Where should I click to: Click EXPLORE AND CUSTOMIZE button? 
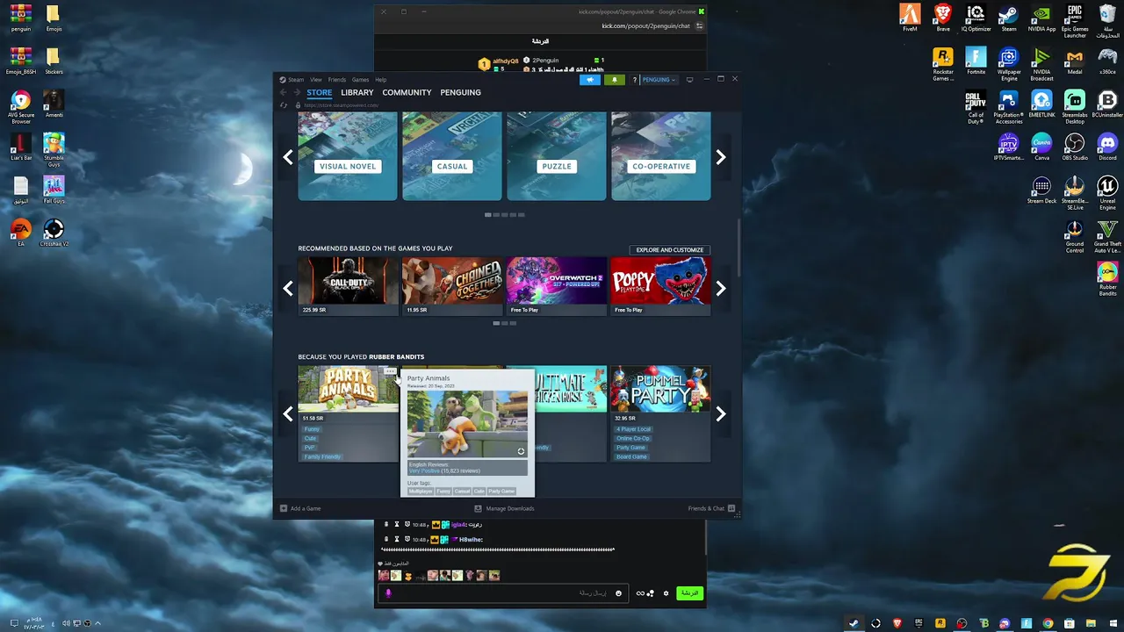coord(670,250)
